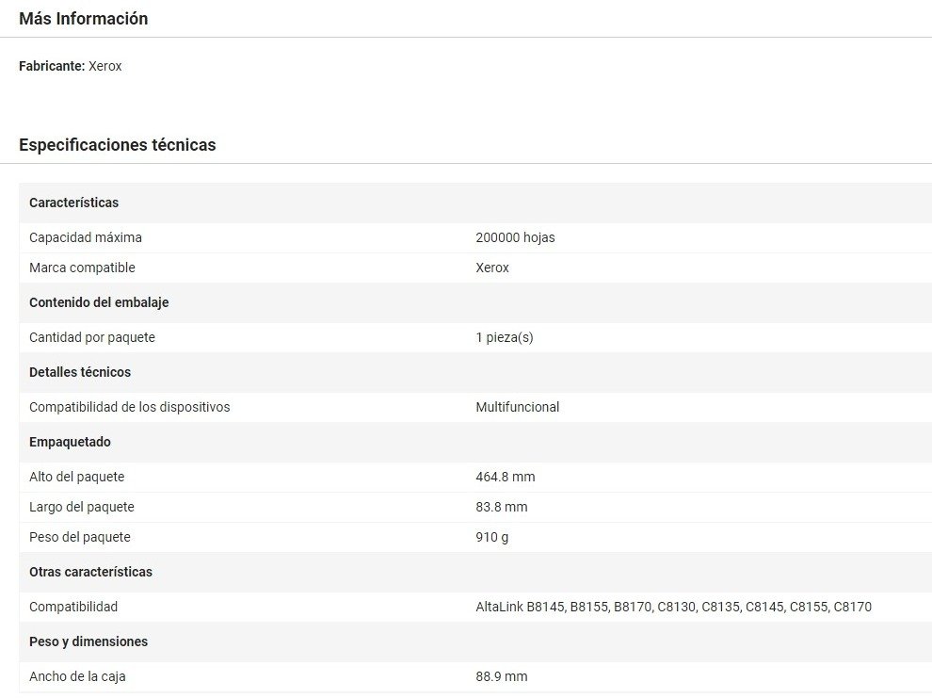Select the Marca compatible row label
The height and width of the screenshot is (698, 932).
coord(82,268)
